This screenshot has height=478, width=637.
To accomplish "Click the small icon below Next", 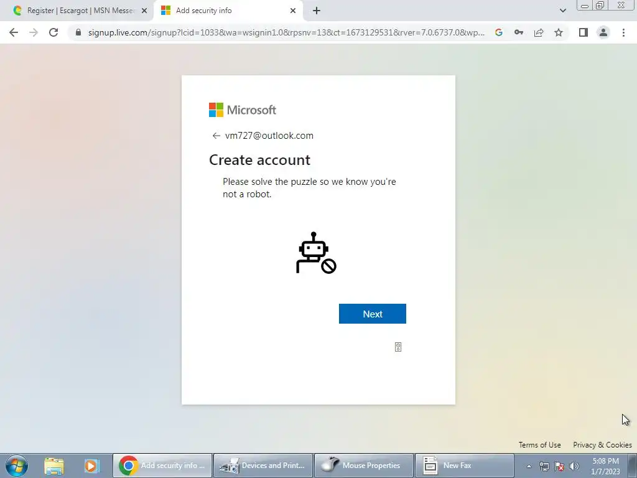I will tap(398, 347).
